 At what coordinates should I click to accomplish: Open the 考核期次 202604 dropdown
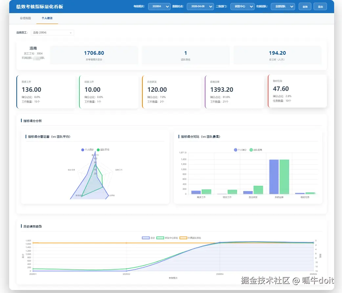pyautogui.click(x=159, y=7)
